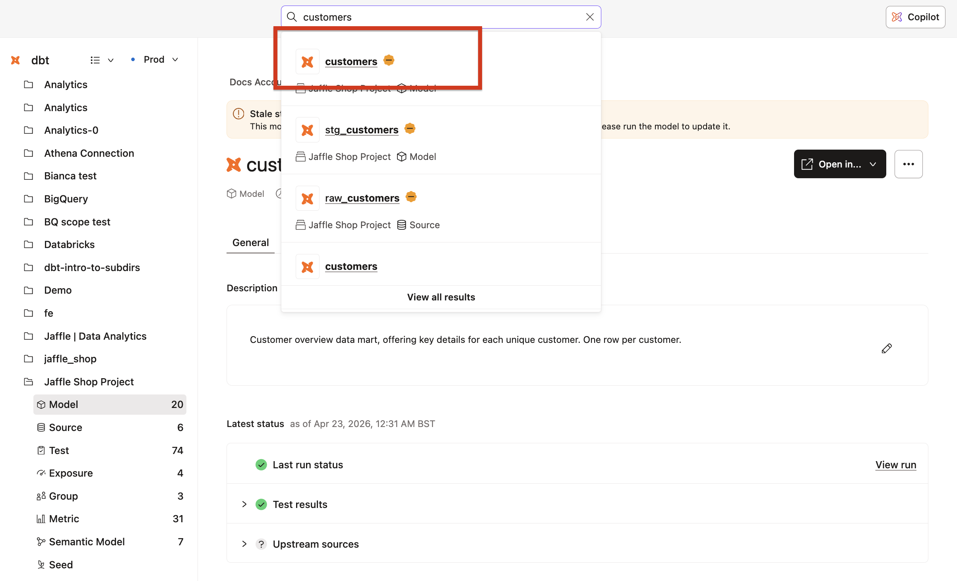This screenshot has width=957, height=581.
Task: Click into the customers search input
Action: pyautogui.click(x=441, y=17)
